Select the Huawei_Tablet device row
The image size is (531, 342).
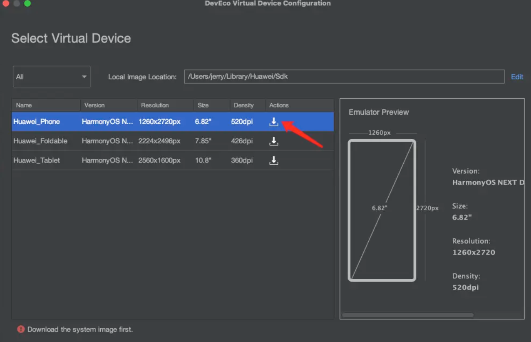173,160
